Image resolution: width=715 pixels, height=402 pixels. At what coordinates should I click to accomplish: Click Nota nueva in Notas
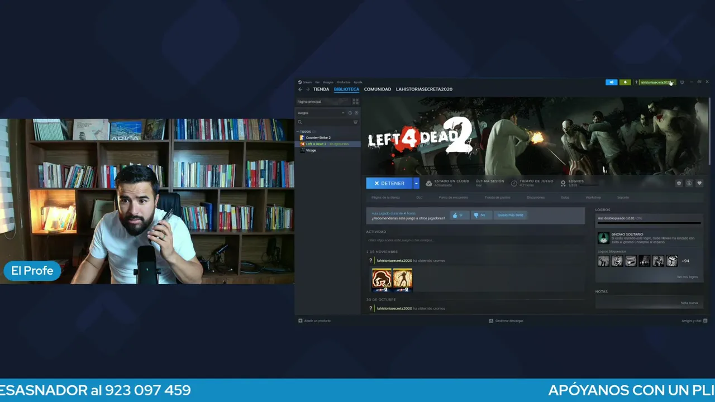coord(689,303)
